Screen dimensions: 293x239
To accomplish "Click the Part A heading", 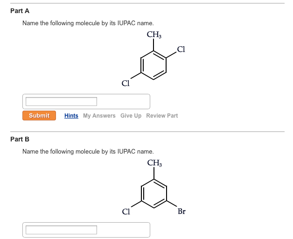I will [20, 11].
